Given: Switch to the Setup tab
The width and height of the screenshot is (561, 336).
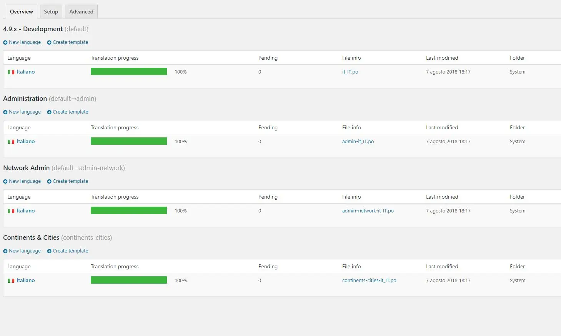Looking at the screenshot, I should coord(51,12).
